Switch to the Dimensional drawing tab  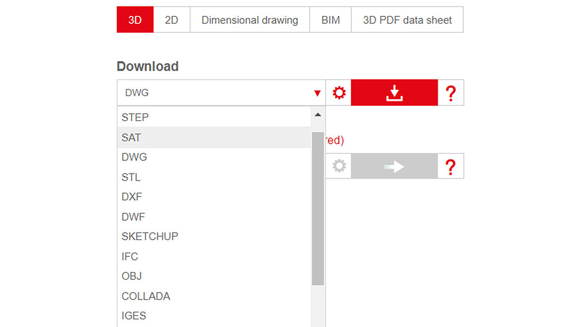(250, 19)
